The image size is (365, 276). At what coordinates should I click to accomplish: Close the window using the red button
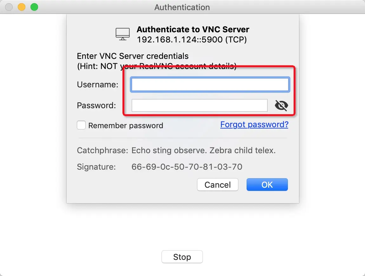9,7
